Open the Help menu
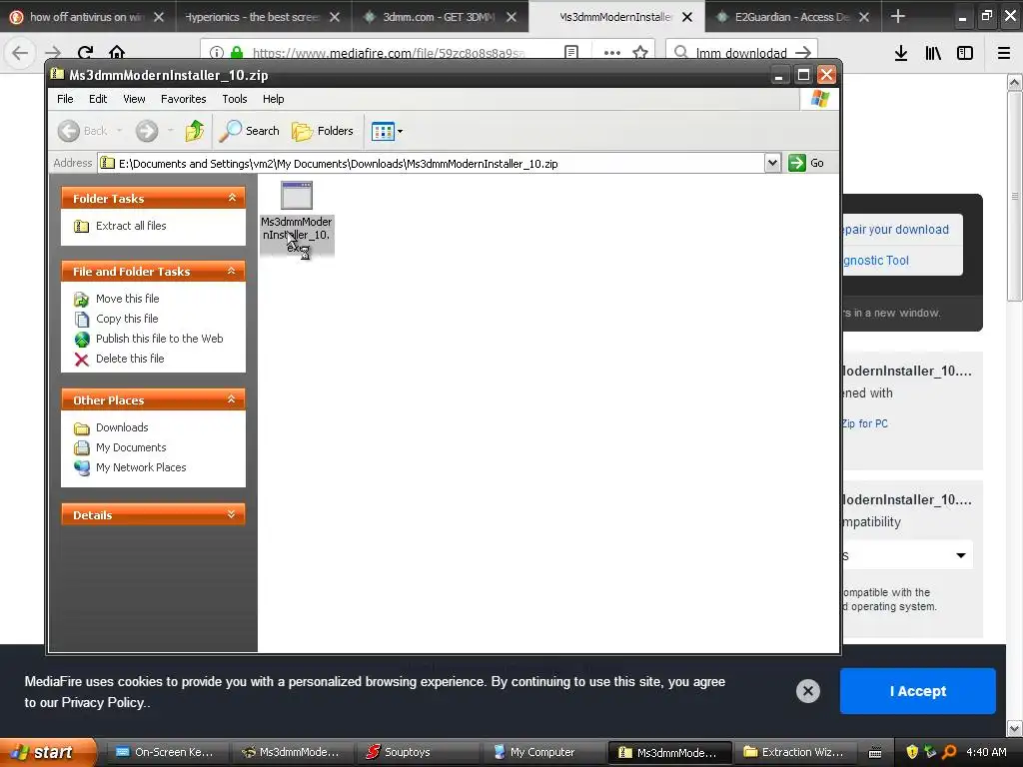Viewport: 1023px width, 767px height. [x=274, y=99]
